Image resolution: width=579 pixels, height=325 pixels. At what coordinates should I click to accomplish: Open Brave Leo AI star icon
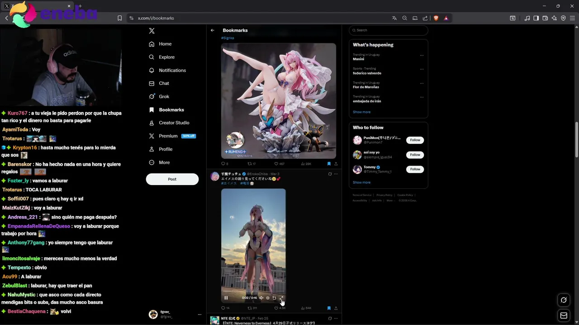(x=554, y=18)
